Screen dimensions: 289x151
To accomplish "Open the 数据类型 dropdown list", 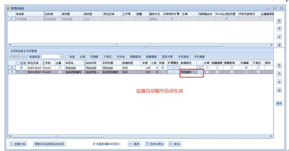I will tap(61, 57).
